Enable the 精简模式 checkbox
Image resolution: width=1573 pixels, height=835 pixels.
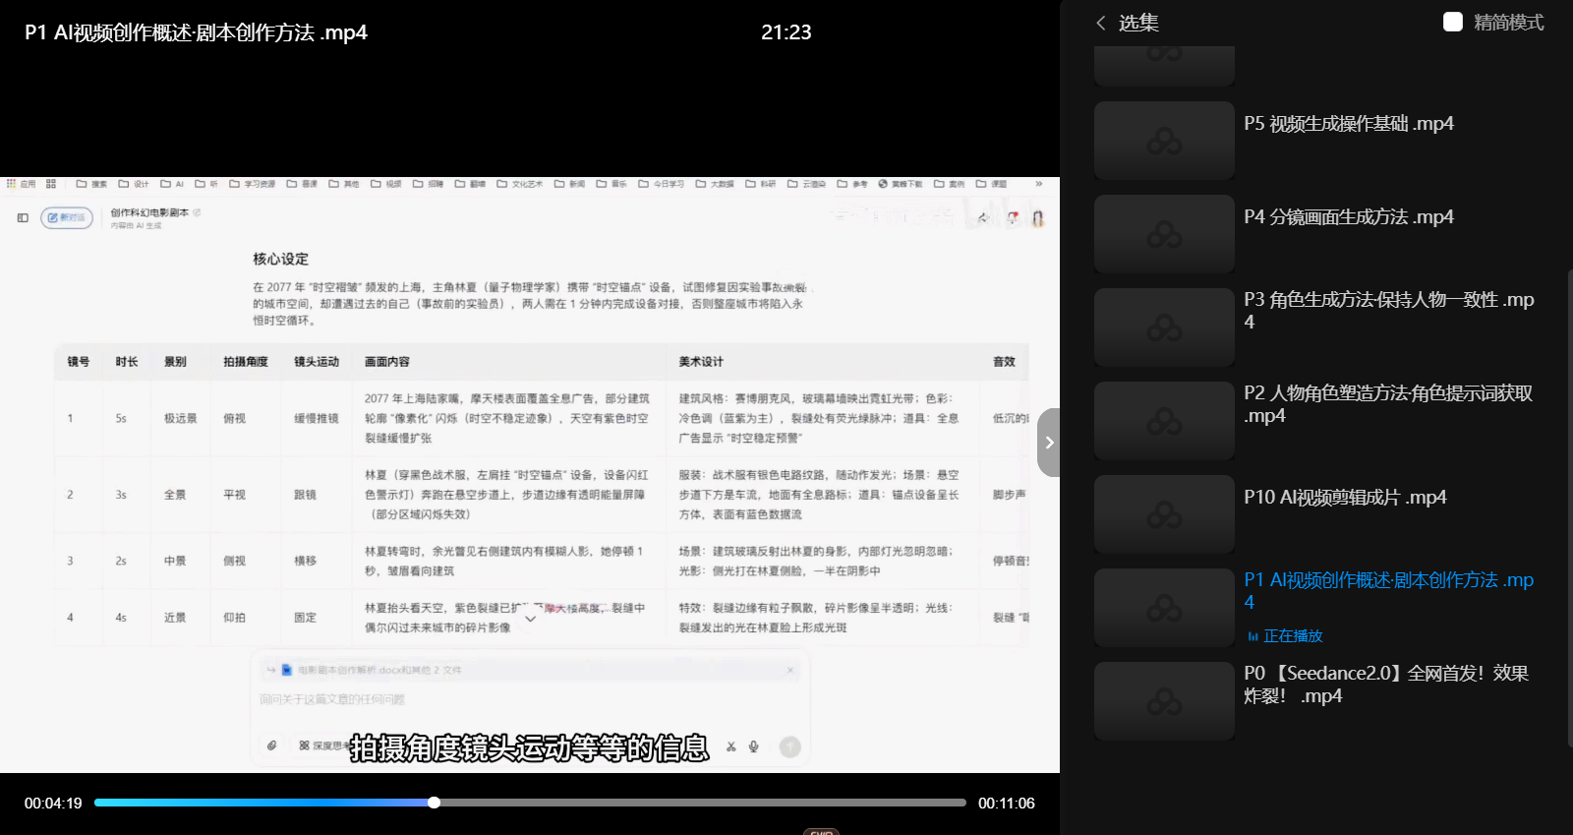coord(1452,22)
